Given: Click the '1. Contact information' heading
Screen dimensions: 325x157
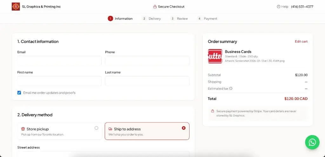Looking at the screenshot, I should pyautogui.click(x=38, y=41).
